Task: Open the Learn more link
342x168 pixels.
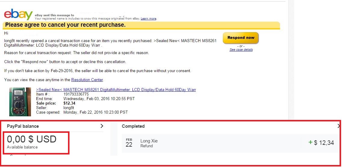Action: coord(148,19)
